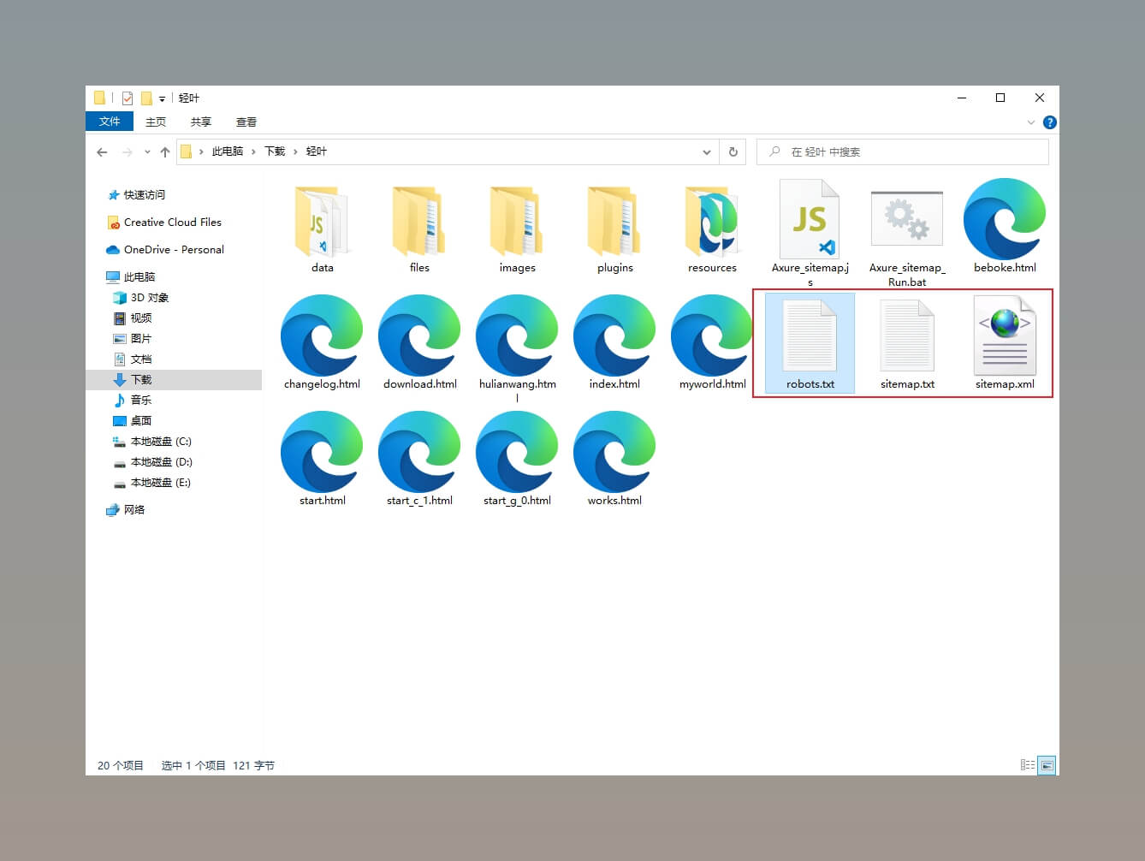Select the Axure_sitemap.js file icon

click(810, 219)
